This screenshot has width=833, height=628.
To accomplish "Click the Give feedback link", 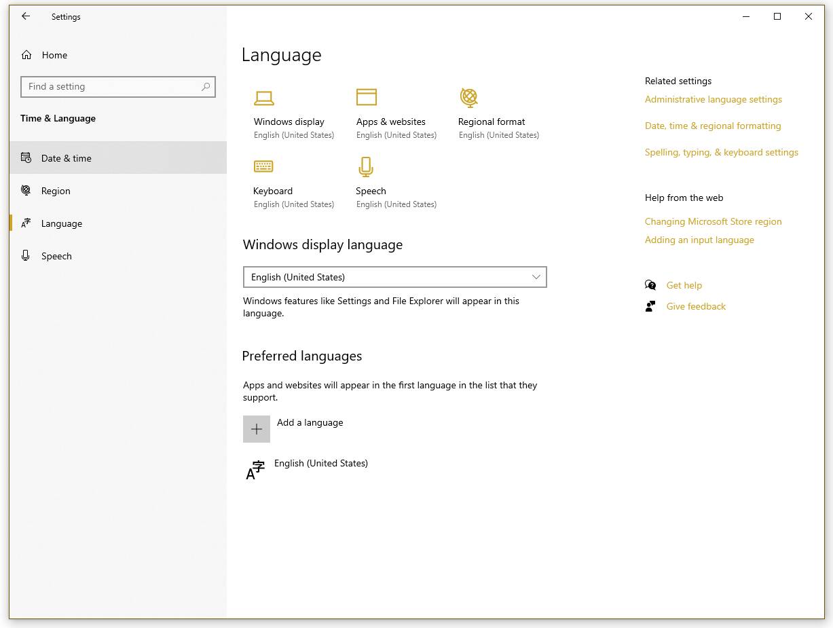I will pos(696,306).
